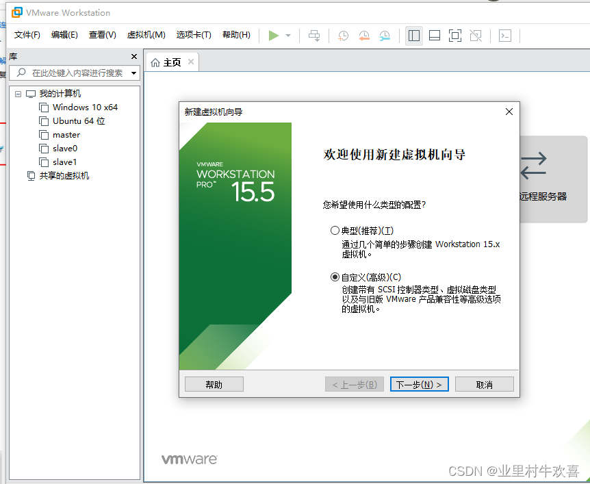This screenshot has height=484, width=590.
Task: Select the slave0 virtual machine
Action: coord(65,149)
